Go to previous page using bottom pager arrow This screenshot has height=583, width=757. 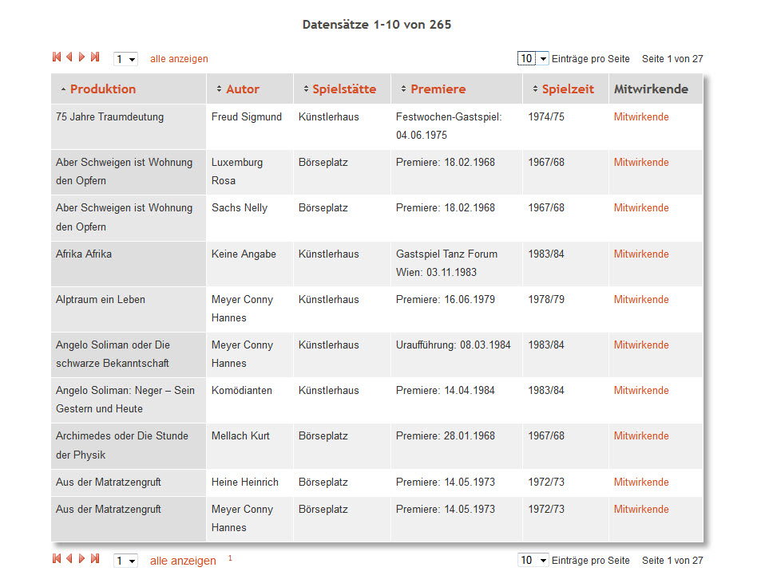click(x=69, y=558)
